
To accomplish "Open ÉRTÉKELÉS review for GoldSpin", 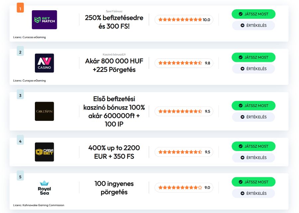I will (253, 117).
